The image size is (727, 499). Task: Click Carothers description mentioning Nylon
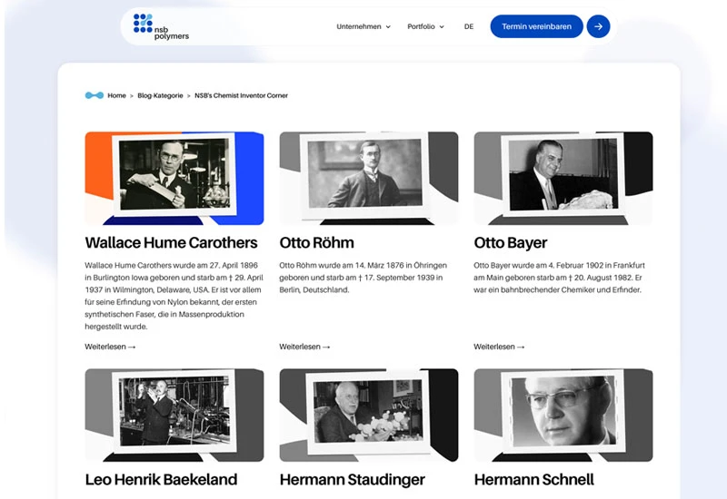click(x=174, y=296)
